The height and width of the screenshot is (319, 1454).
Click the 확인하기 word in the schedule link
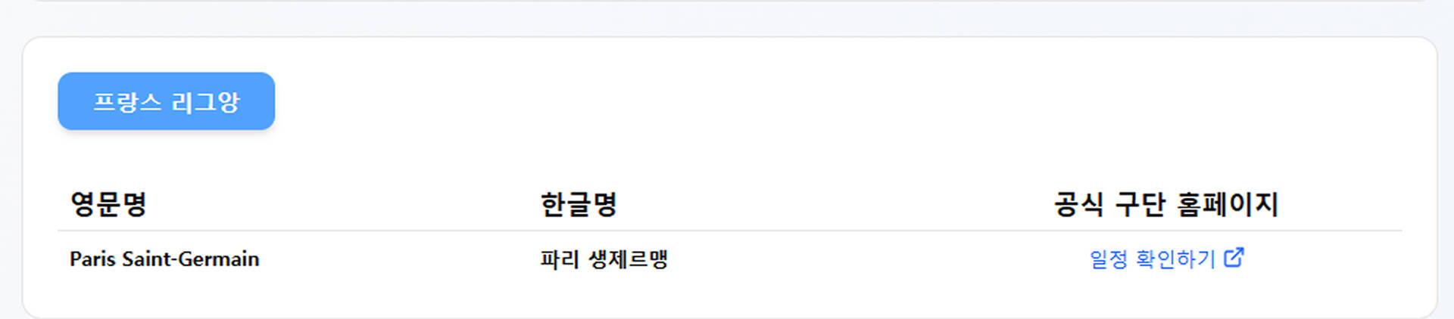[x=1176, y=259]
